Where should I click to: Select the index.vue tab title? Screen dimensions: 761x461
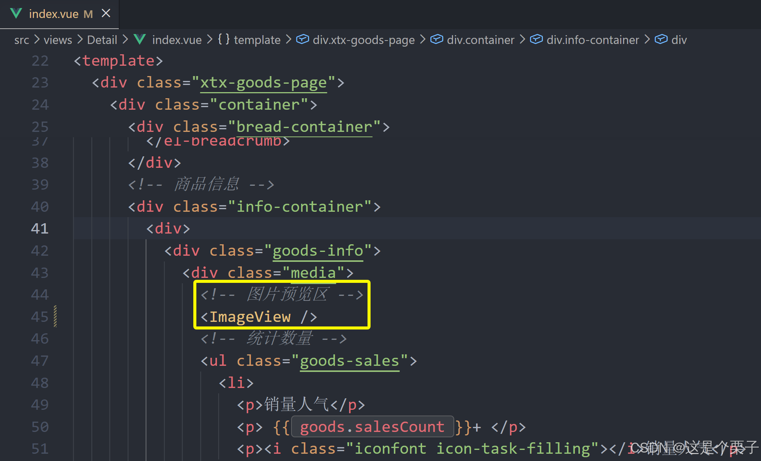tap(53, 14)
